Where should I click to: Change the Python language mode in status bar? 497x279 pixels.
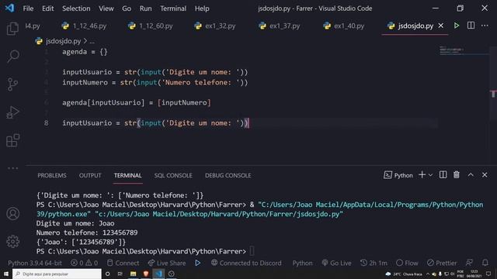click(302, 263)
